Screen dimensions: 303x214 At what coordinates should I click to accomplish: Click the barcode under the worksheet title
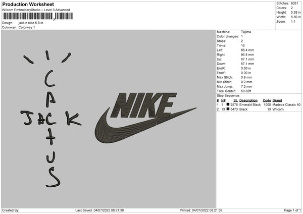click(x=38, y=16)
